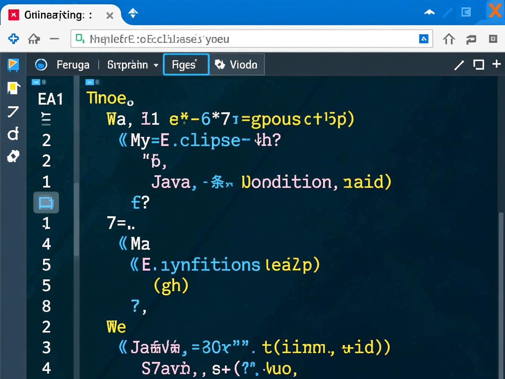Viewport: 505px width, 379px height.
Task: Toggle the highlighted gutter marker on line 1
Action: tap(46, 203)
